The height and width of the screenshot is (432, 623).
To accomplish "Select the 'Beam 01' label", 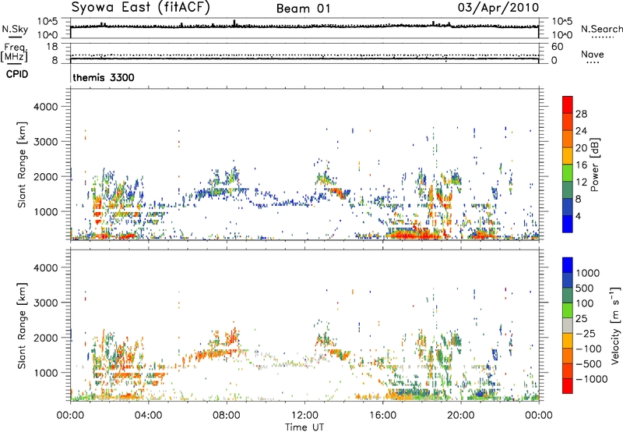I will coord(303,9).
